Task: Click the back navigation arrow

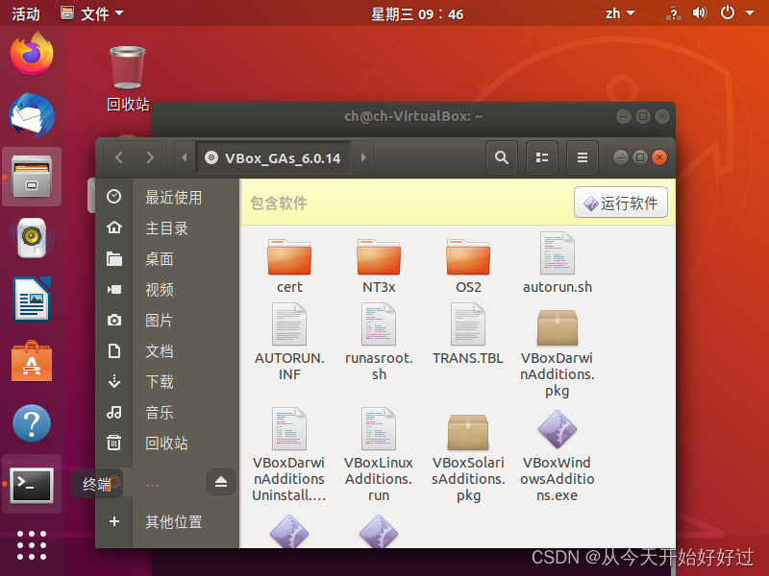Action: click(118, 157)
